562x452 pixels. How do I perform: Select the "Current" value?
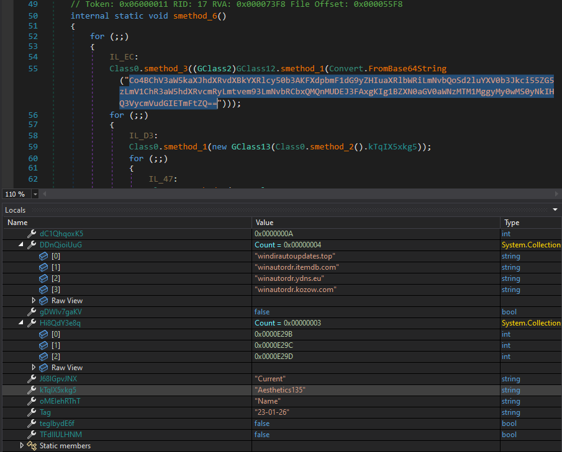click(270, 379)
